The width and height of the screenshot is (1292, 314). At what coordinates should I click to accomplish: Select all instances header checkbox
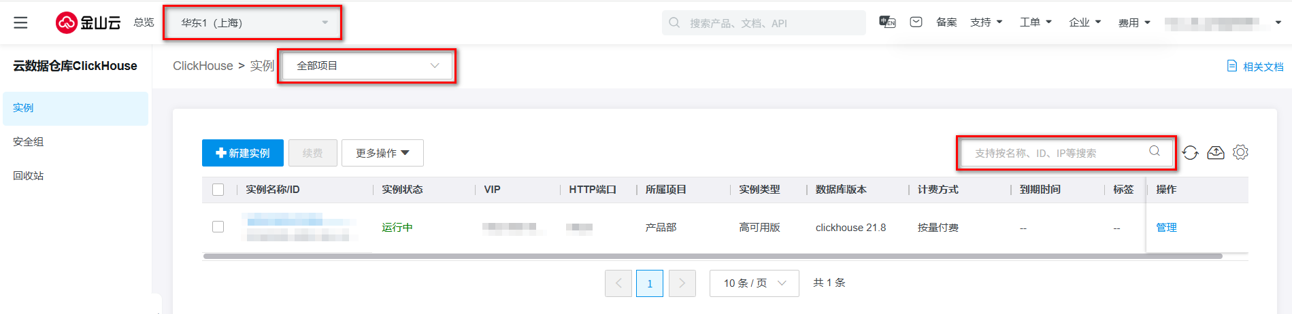pos(218,190)
